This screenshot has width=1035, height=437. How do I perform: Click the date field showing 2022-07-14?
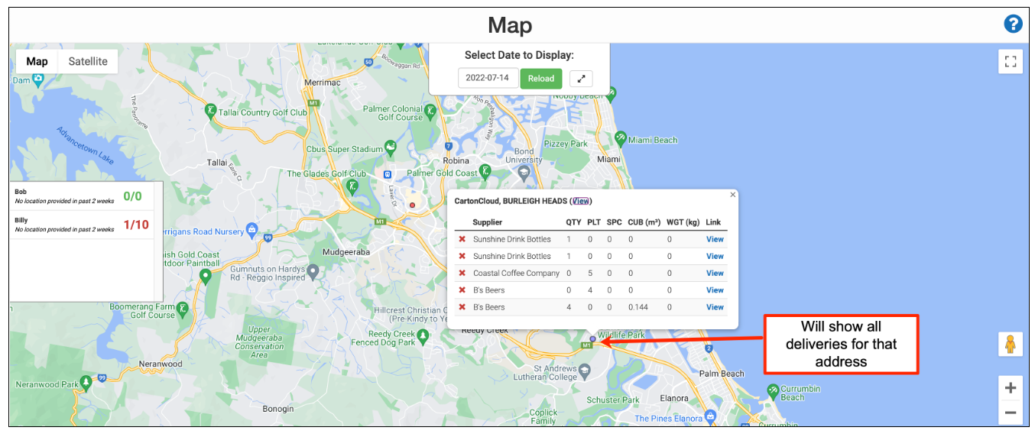(488, 79)
